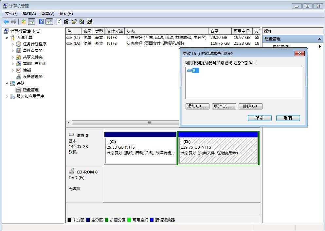
Task: Open Device Manager in the tree
Action: click(32, 76)
